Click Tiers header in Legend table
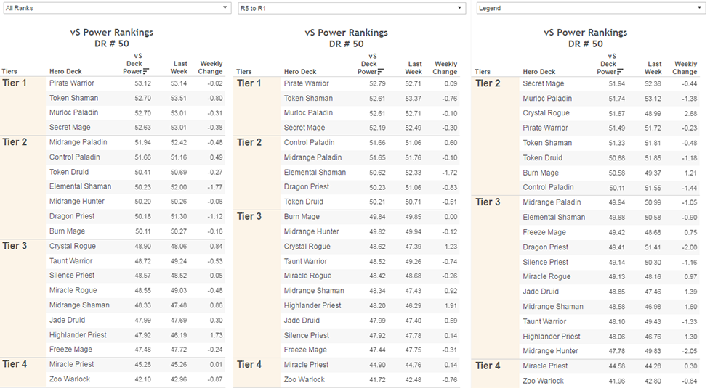This screenshot has width=710, height=388. point(483,71)
